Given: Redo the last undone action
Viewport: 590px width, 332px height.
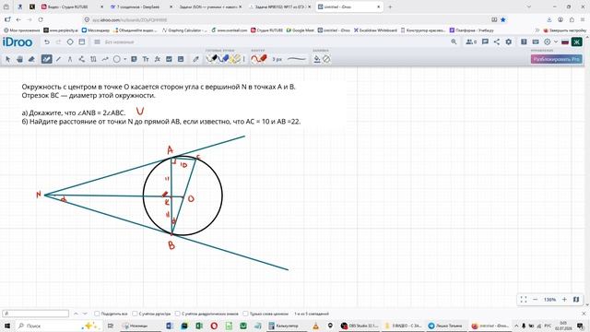Looking at the screenshot, I should [58, 41].
